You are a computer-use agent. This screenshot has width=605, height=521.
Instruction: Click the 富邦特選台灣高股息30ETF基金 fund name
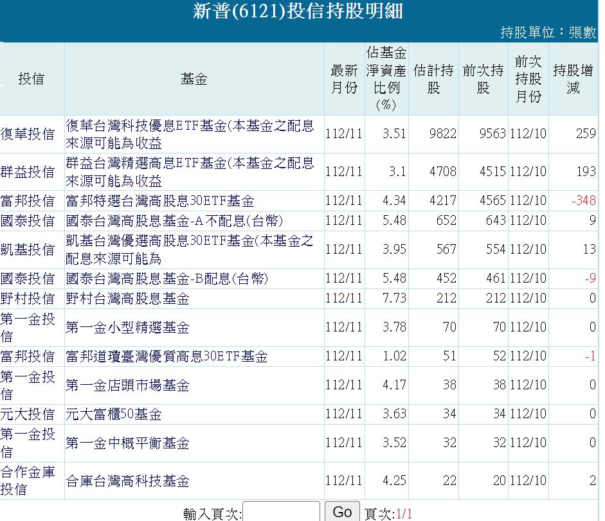click(160, 201)
